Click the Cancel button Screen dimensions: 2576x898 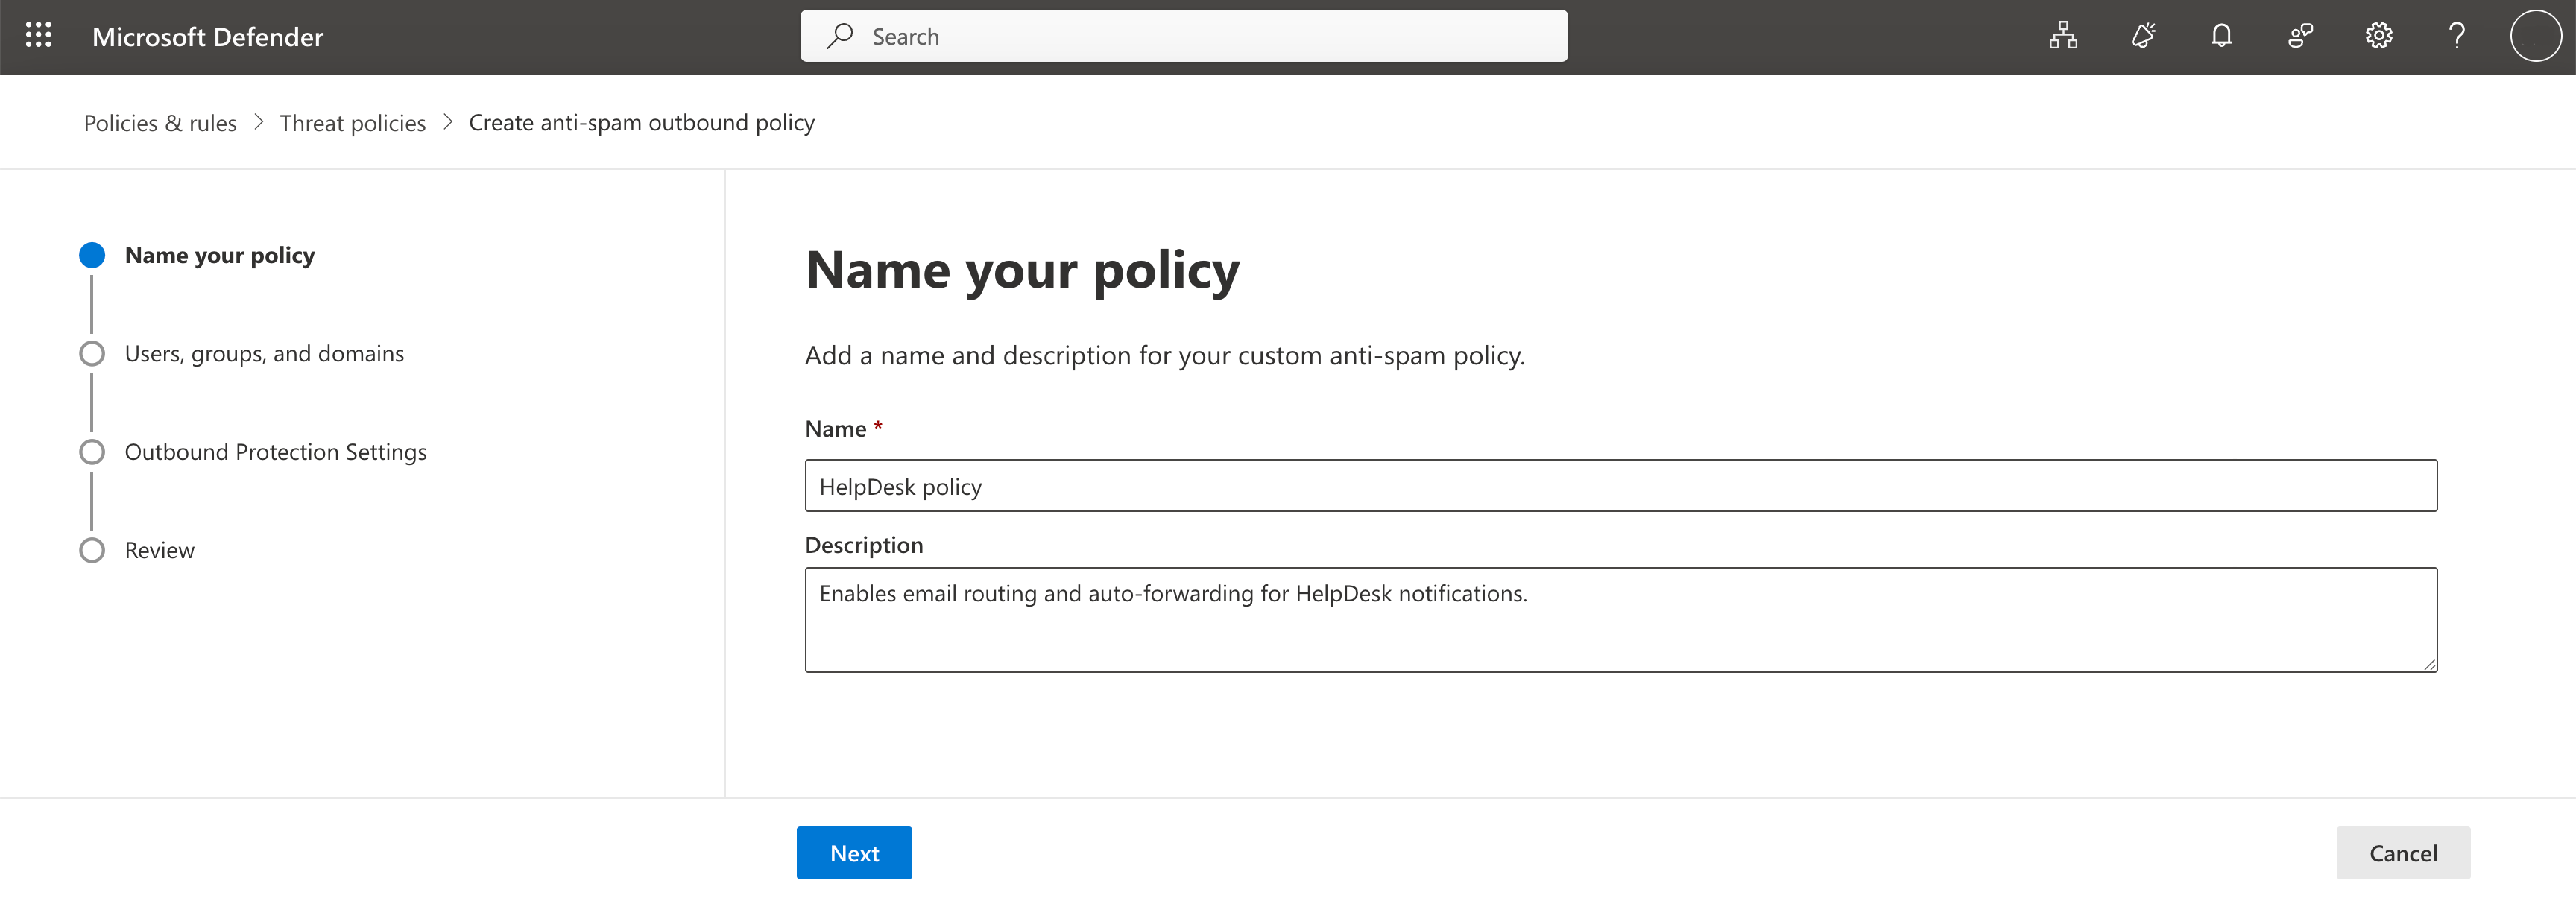pos(2403,853)
